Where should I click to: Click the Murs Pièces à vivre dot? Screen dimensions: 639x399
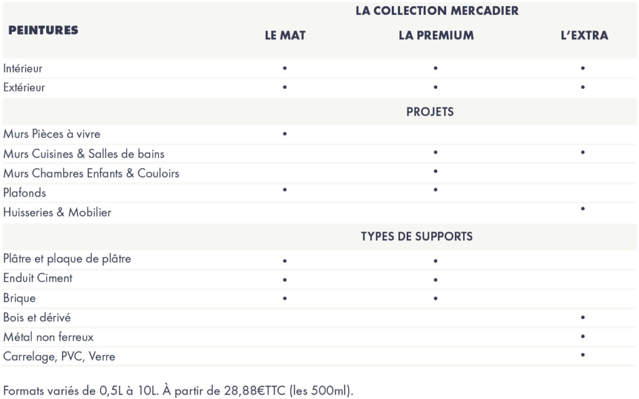coord(285,134)
